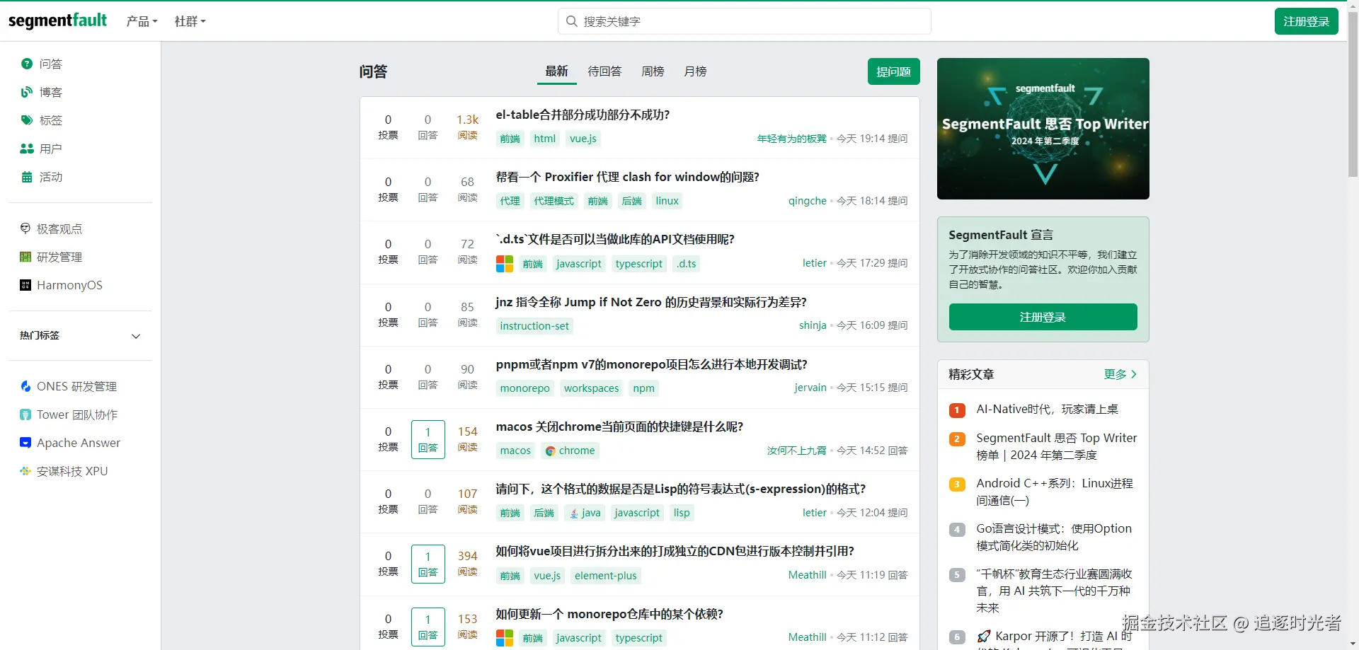The image size is (1359, 650).
Task: Open user profile 年轻有为的板凳
Action: pos(791,139)
